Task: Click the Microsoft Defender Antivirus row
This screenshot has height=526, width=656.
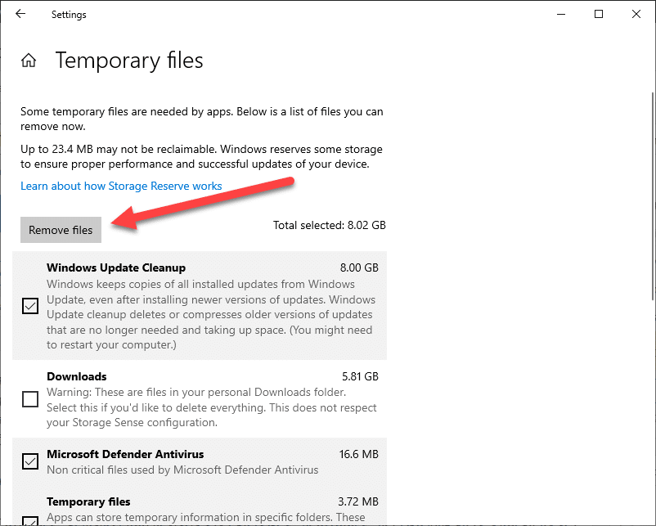Action: point(125,454)
